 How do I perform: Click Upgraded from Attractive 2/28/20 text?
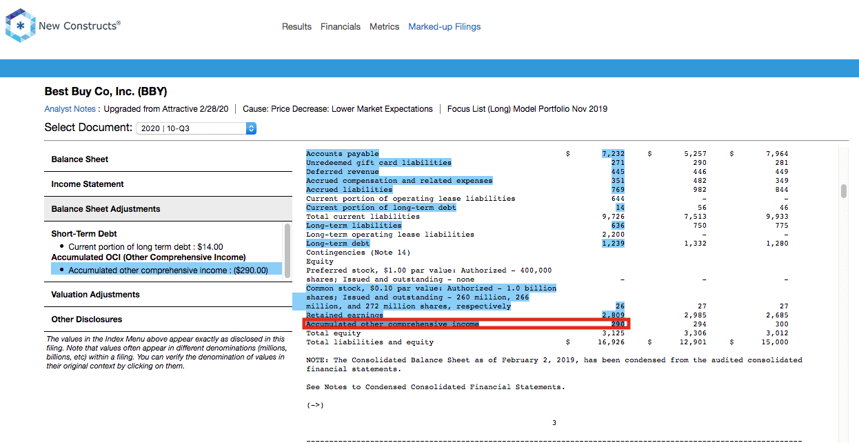[165, 109]
